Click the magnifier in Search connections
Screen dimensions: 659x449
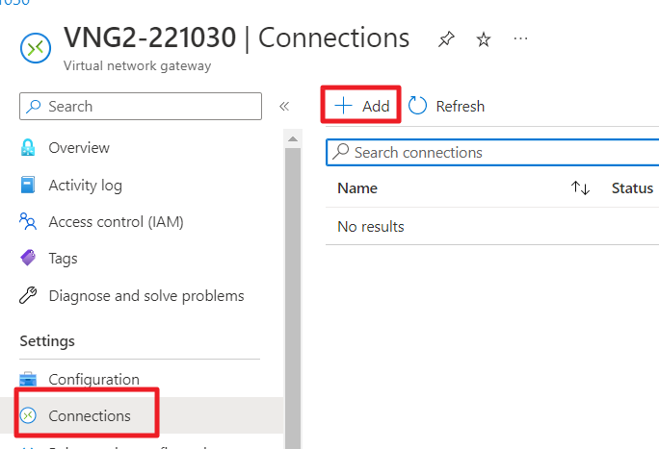tap(341, 152)
